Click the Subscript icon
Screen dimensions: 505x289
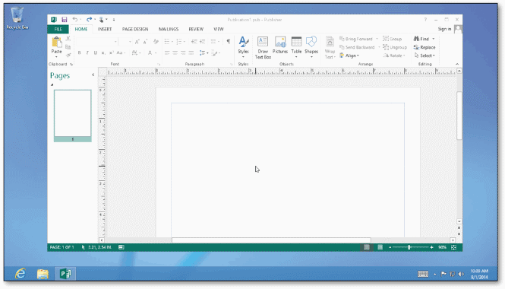pyautogui.click(x=103, y=52)
